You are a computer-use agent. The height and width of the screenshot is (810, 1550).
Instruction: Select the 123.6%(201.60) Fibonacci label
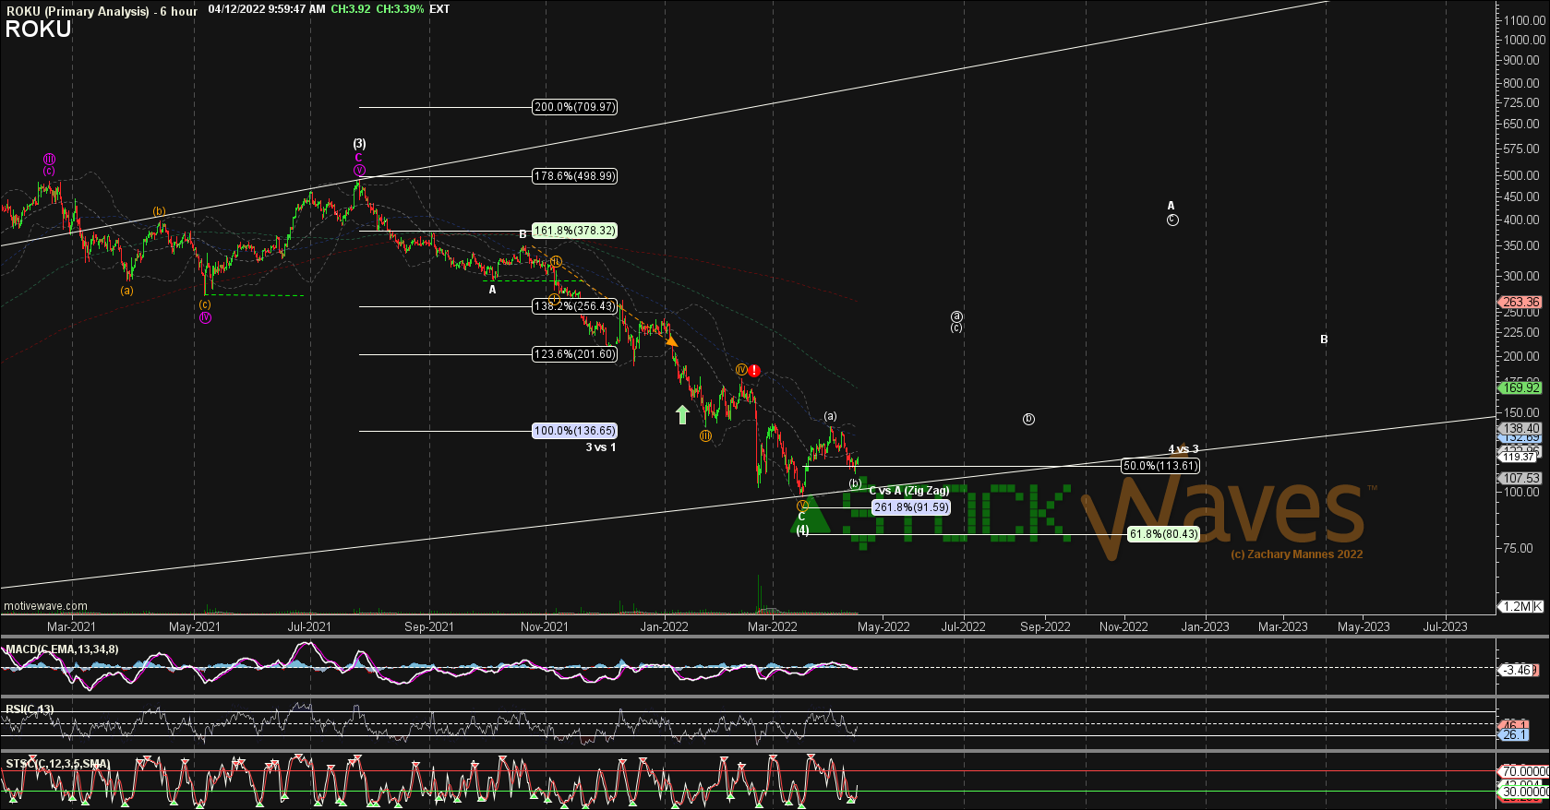point(574,354)
